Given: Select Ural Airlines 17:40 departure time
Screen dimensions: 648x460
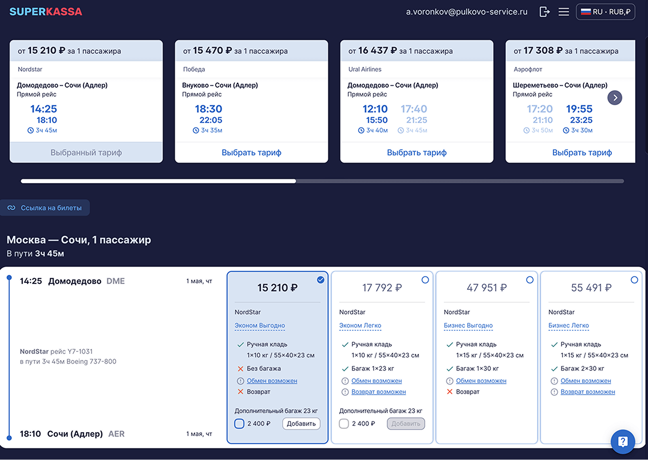Looking at the screenshot, I should (414, 109).
